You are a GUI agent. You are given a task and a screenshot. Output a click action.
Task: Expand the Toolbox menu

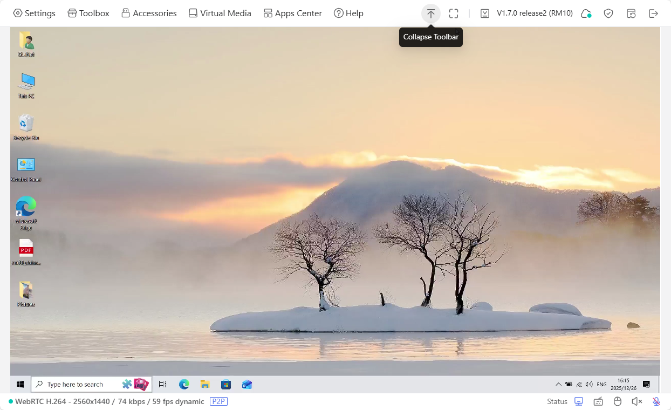pos(88,13)
